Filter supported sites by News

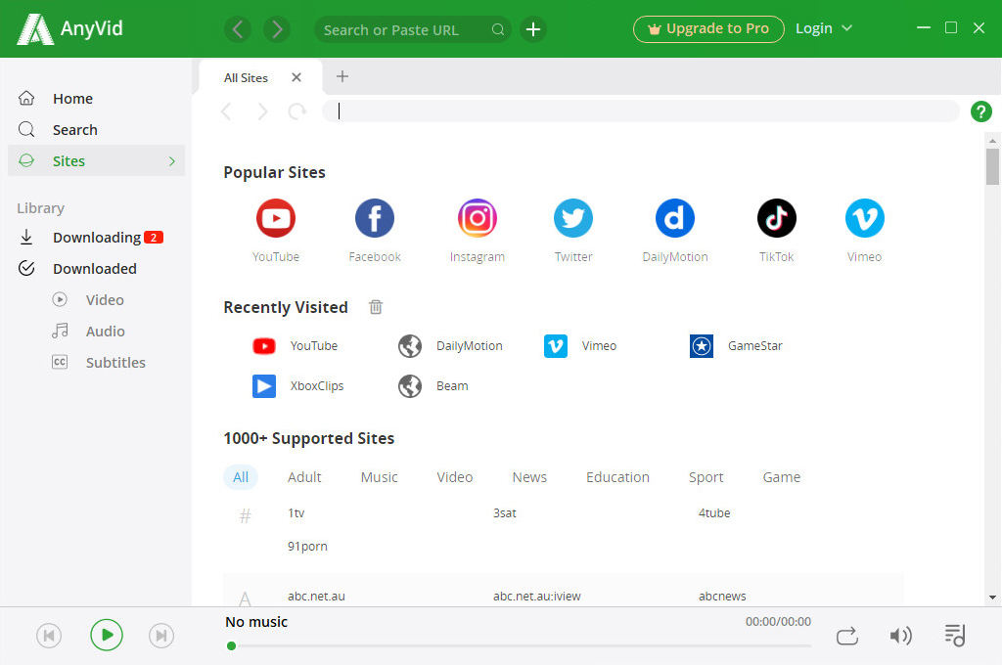[529, 477]
